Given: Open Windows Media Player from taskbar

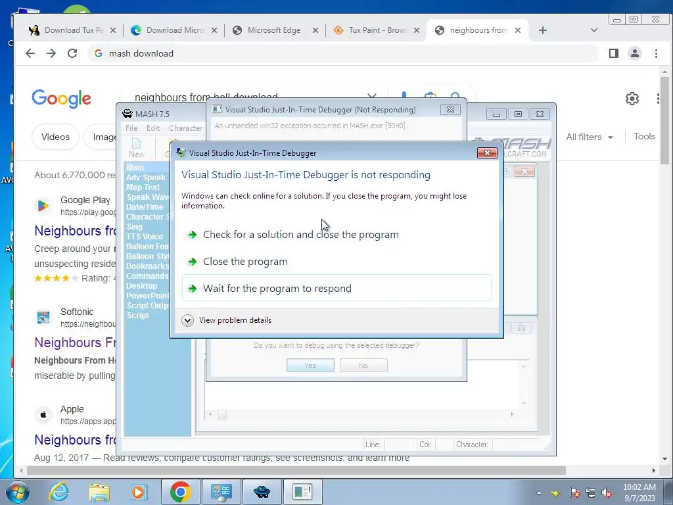Looking at the screenshot, I should 139,492.
